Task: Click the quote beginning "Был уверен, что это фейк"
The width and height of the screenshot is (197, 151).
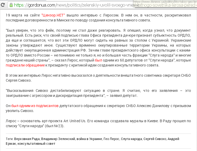Action: click(x=98, y=48)
